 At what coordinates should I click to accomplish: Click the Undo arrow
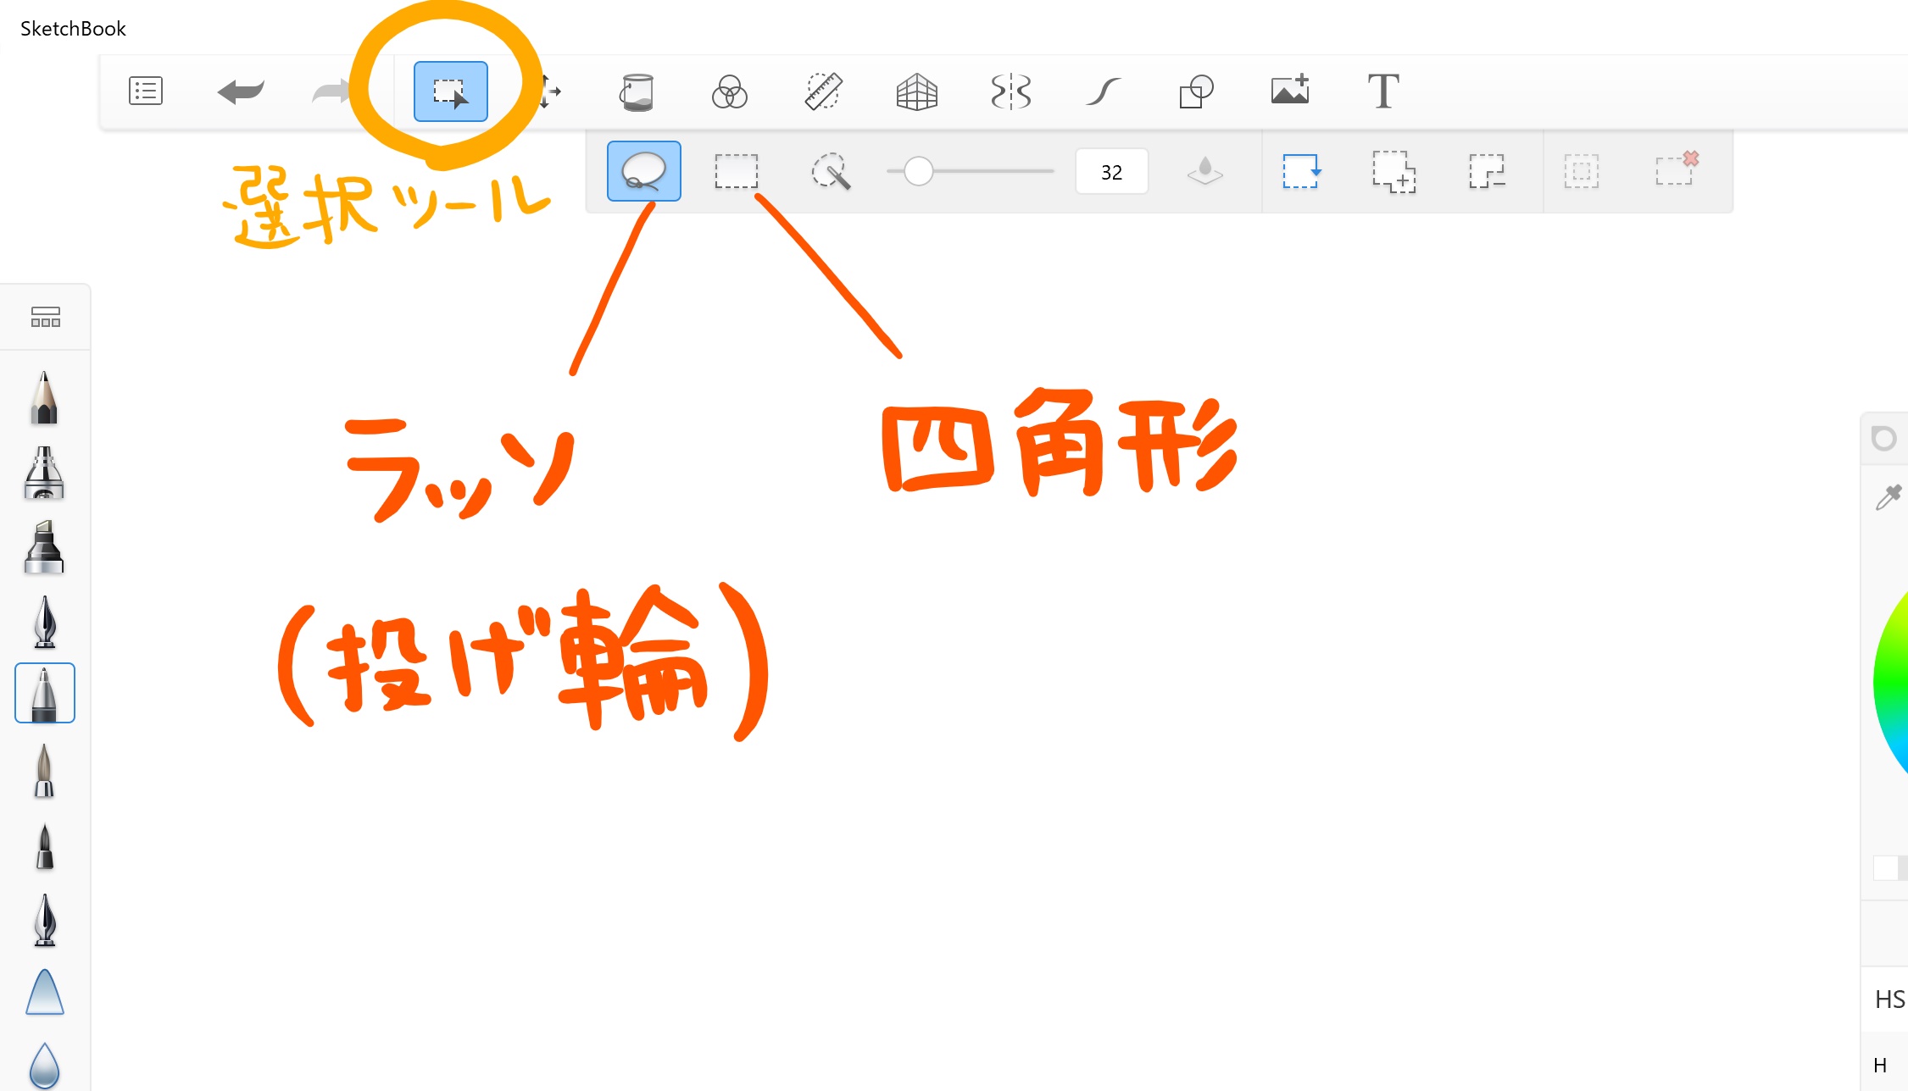coord(240,91)
